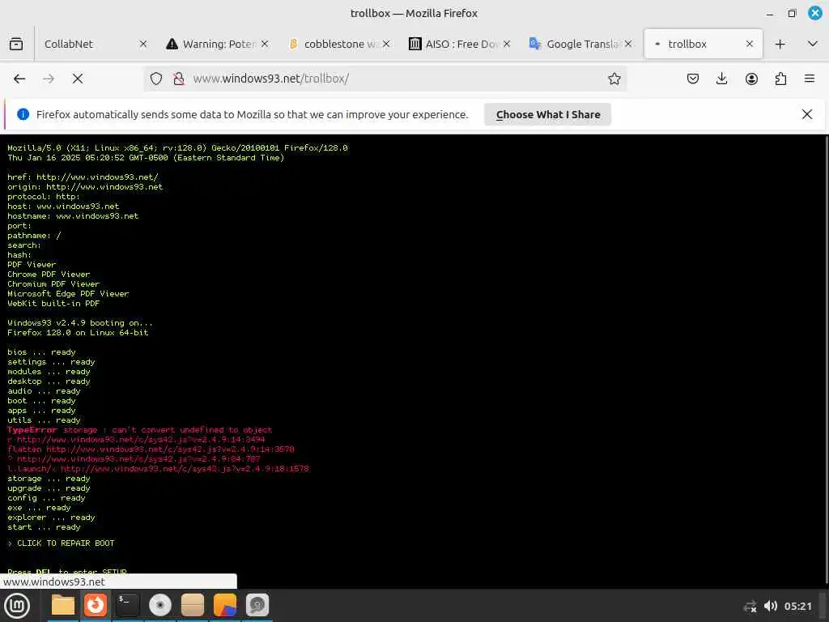Click the 'Windows93 v2.4.9 booting on...' line

(80, 322)
